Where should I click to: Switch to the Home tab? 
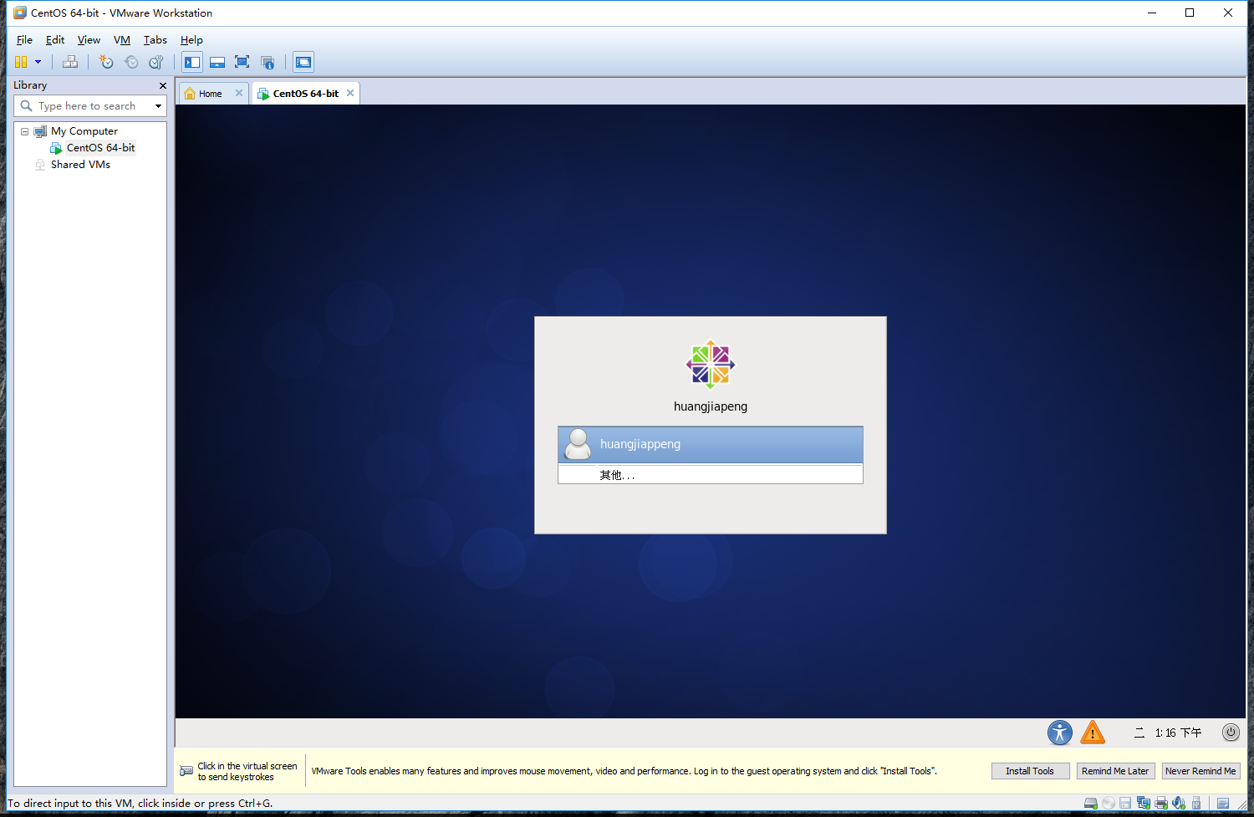pyautogui.click(x=210, y=94)
